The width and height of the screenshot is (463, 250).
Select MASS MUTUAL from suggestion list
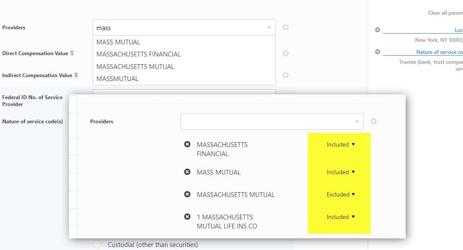[119, 42]
